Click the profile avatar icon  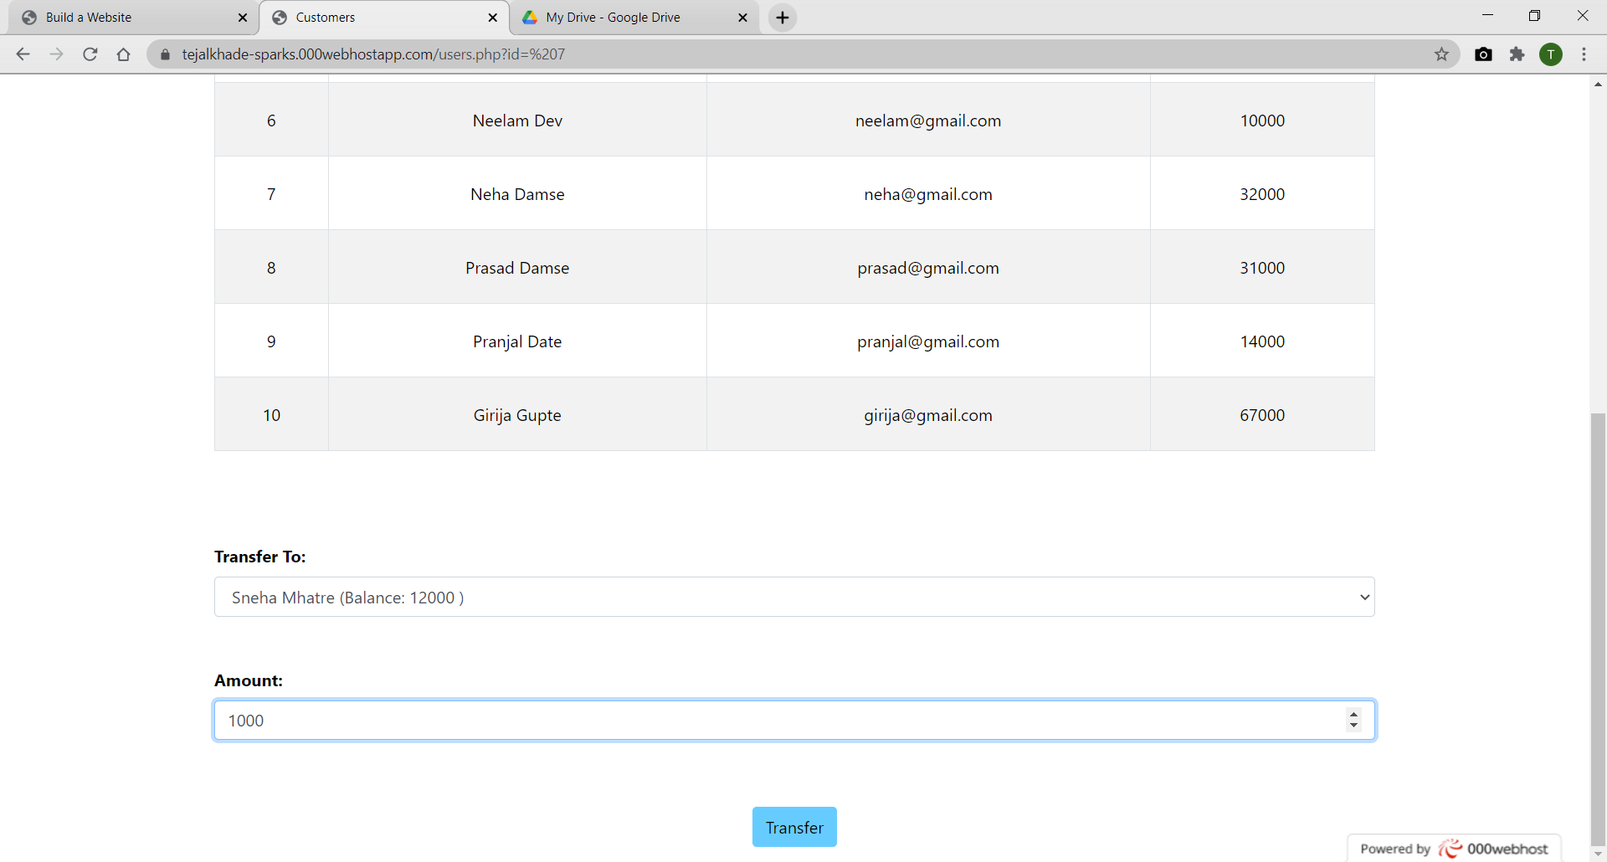[1552, 54]
